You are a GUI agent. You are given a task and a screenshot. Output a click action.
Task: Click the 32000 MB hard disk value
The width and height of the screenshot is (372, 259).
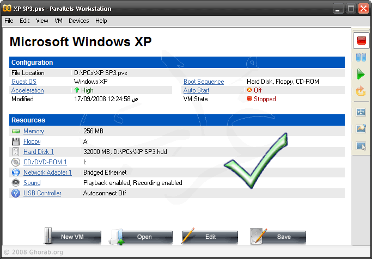point(125,152)
